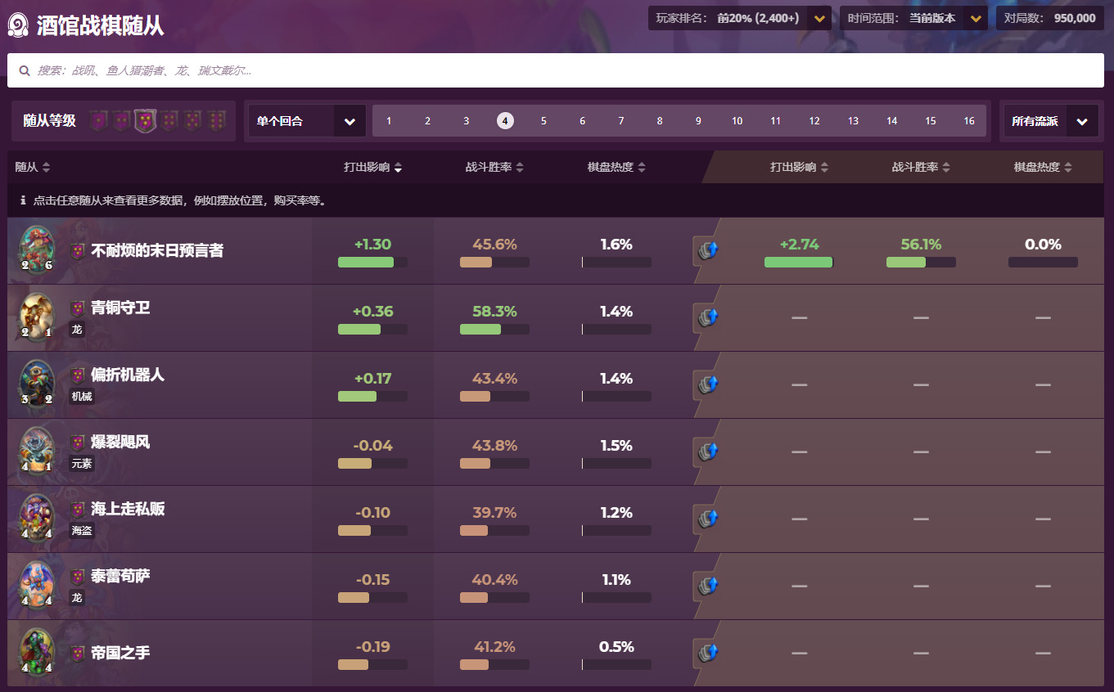This screenshot has height=692, width=1114.
Task: Select turn 7 in the round selector
Action: [x=620, y=121]
